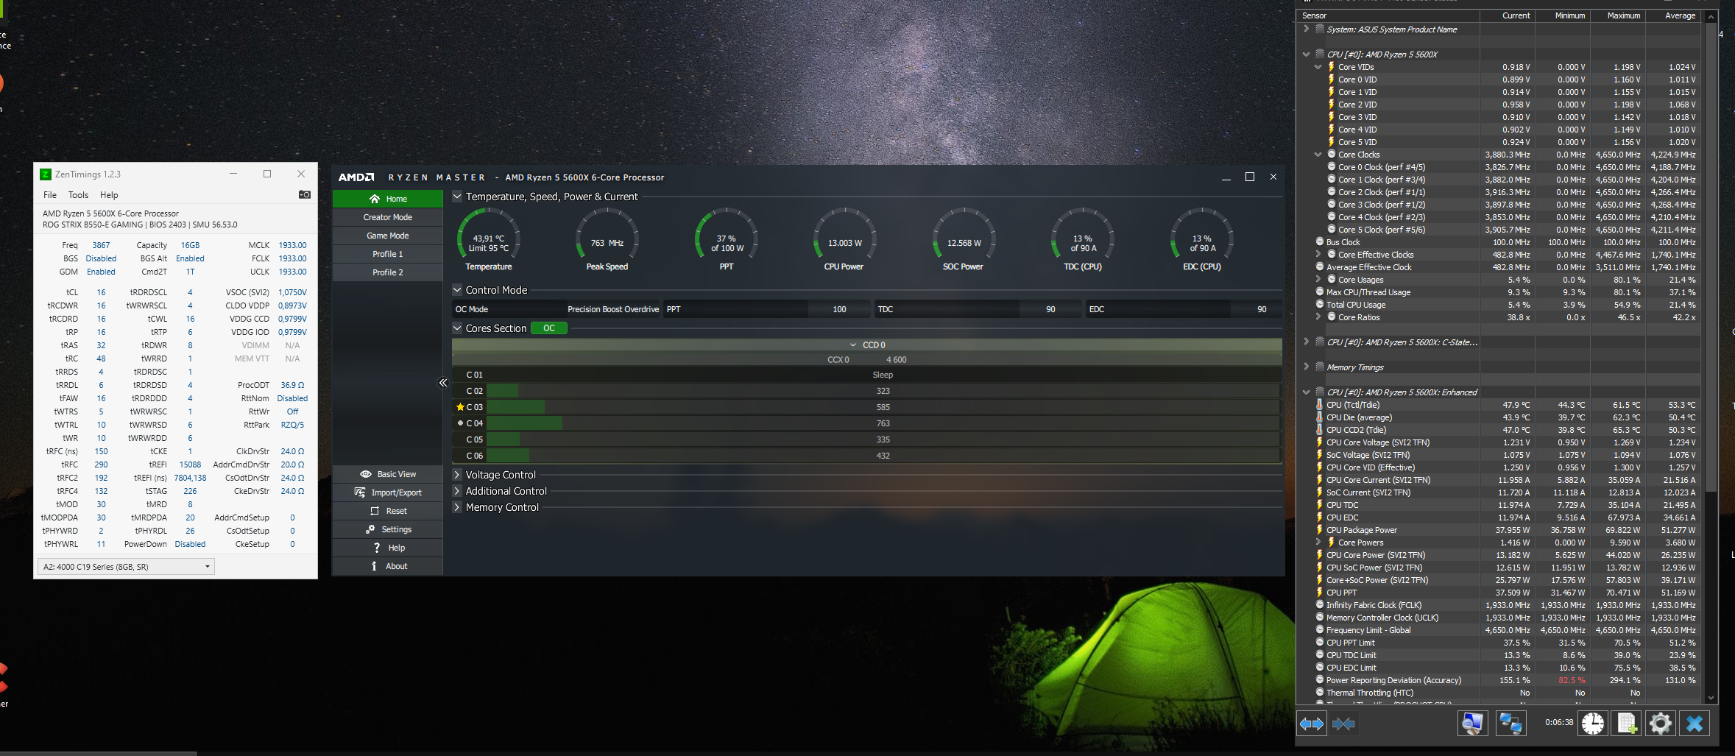Expand the System: ASUS System Product Name node

click(x=1307, y=29)
